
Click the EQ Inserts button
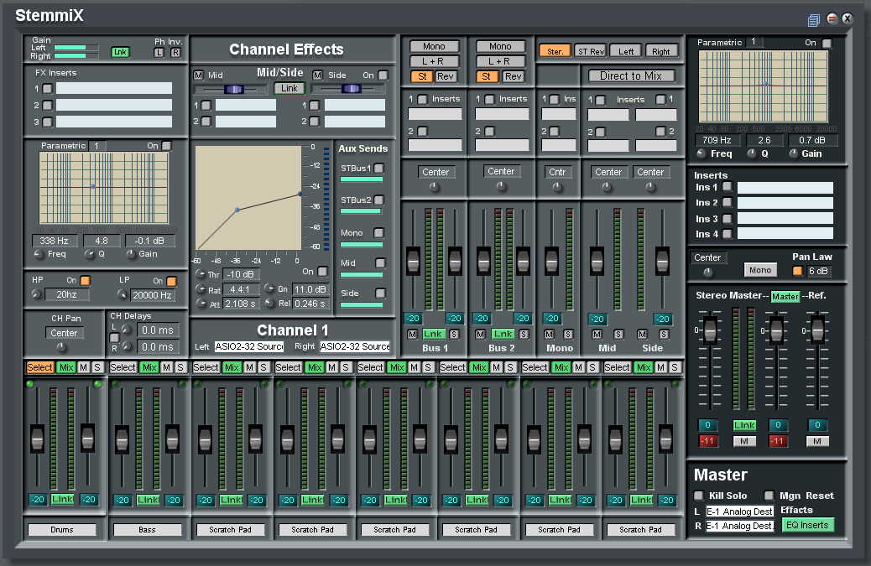click(x=808, y=525)
